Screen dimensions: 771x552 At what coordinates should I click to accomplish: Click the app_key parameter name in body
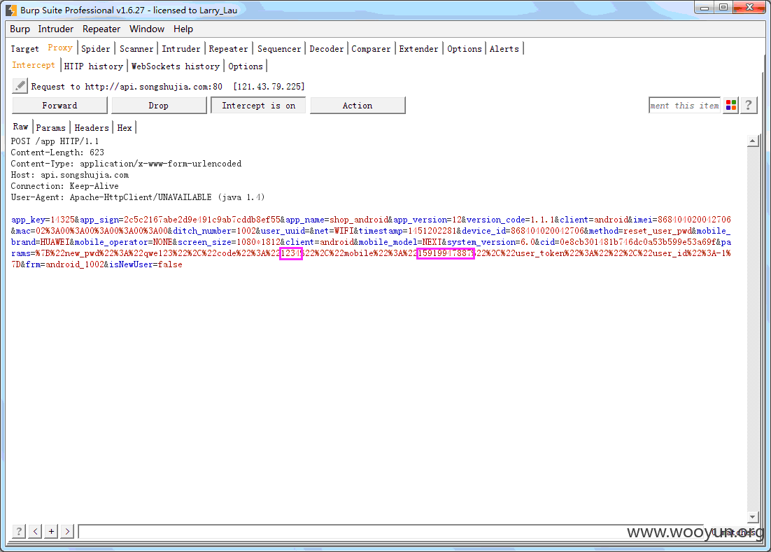[28, 220]
